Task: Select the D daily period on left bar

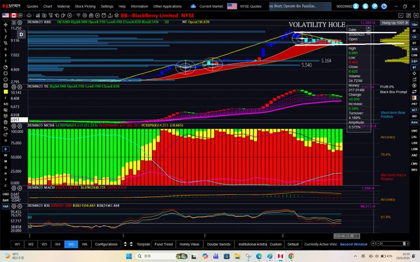Action: (6, 149)
